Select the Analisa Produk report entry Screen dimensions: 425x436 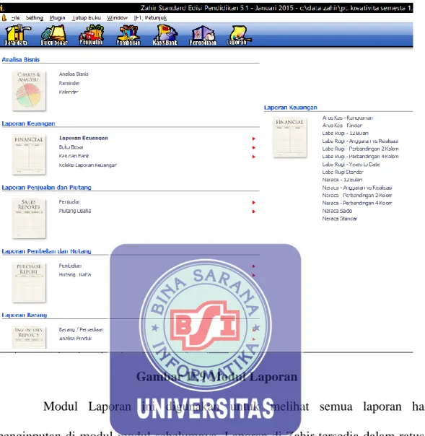coord(75,339)
